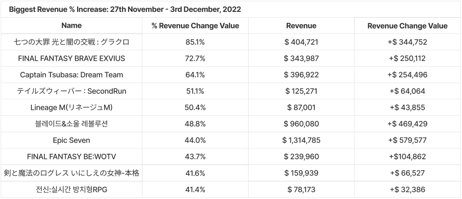Click change value '+$ 344,752'
The height and width of the screenshot is (199, 462).
tap(407, 42)
